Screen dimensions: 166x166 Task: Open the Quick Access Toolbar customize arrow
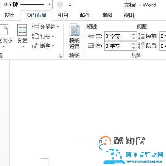70,5
